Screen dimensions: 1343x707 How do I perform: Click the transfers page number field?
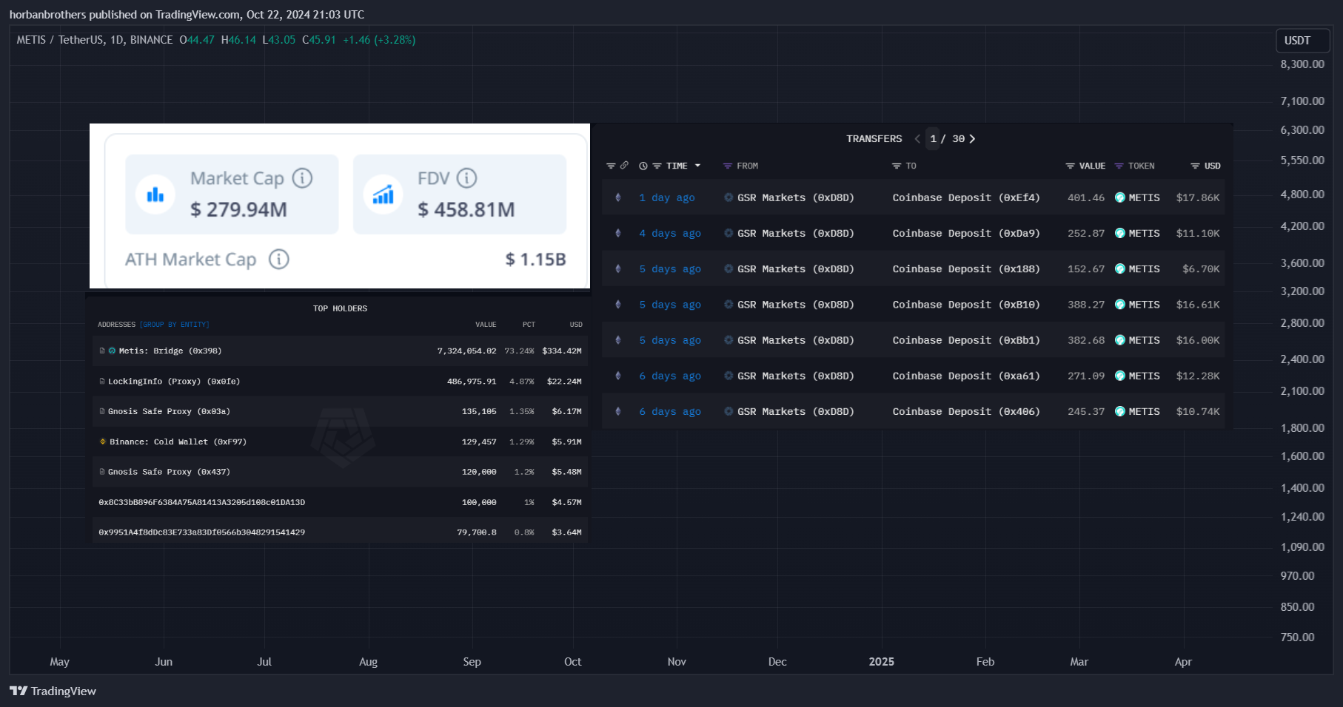933,139
